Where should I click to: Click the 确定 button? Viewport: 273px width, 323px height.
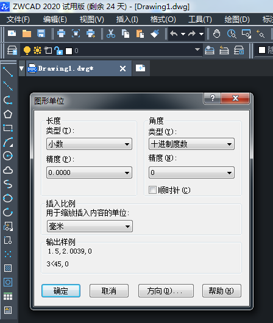[x=61, y=291]
